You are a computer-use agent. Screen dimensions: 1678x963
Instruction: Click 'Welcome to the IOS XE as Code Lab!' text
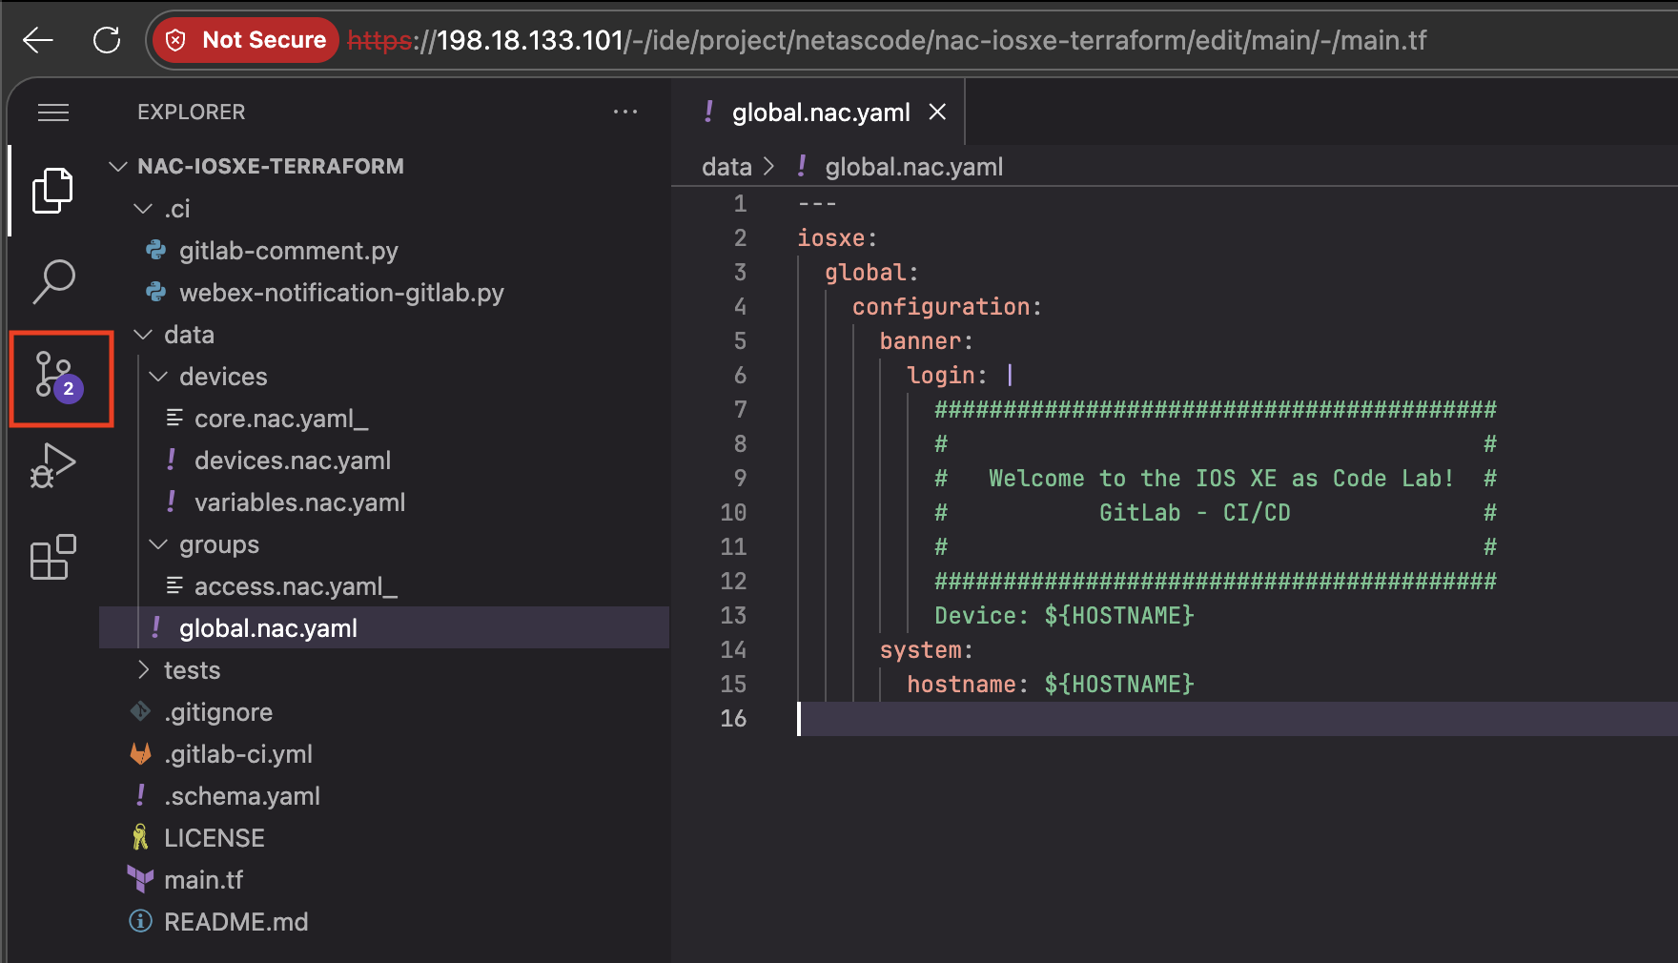point(1221,479)
